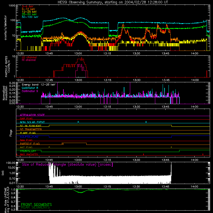Image resolution: width=213 pixels, height=213 pixels.
Task: Click the ATTENUATOR STATE flag label
Action: click(x=32, y=115)
